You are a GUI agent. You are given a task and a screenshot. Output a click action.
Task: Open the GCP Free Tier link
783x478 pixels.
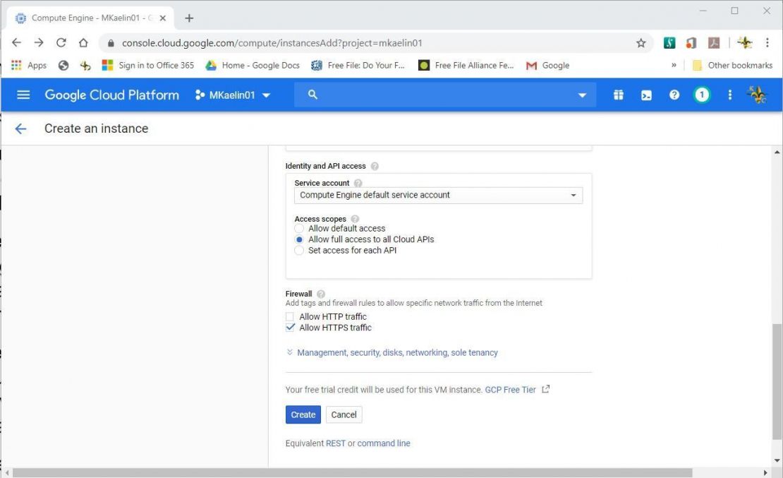(510, 389)
